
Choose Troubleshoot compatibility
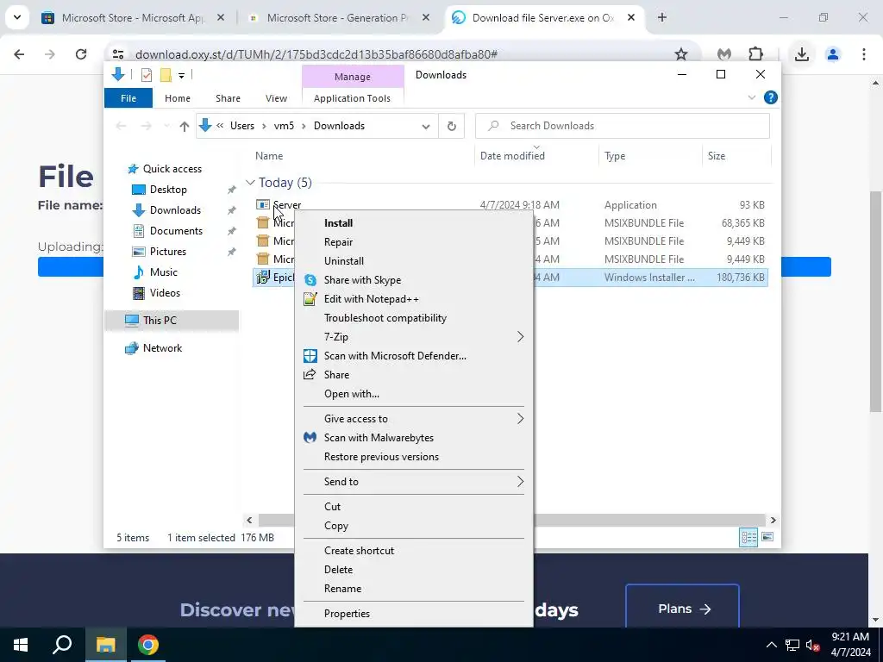coord(385,318)
